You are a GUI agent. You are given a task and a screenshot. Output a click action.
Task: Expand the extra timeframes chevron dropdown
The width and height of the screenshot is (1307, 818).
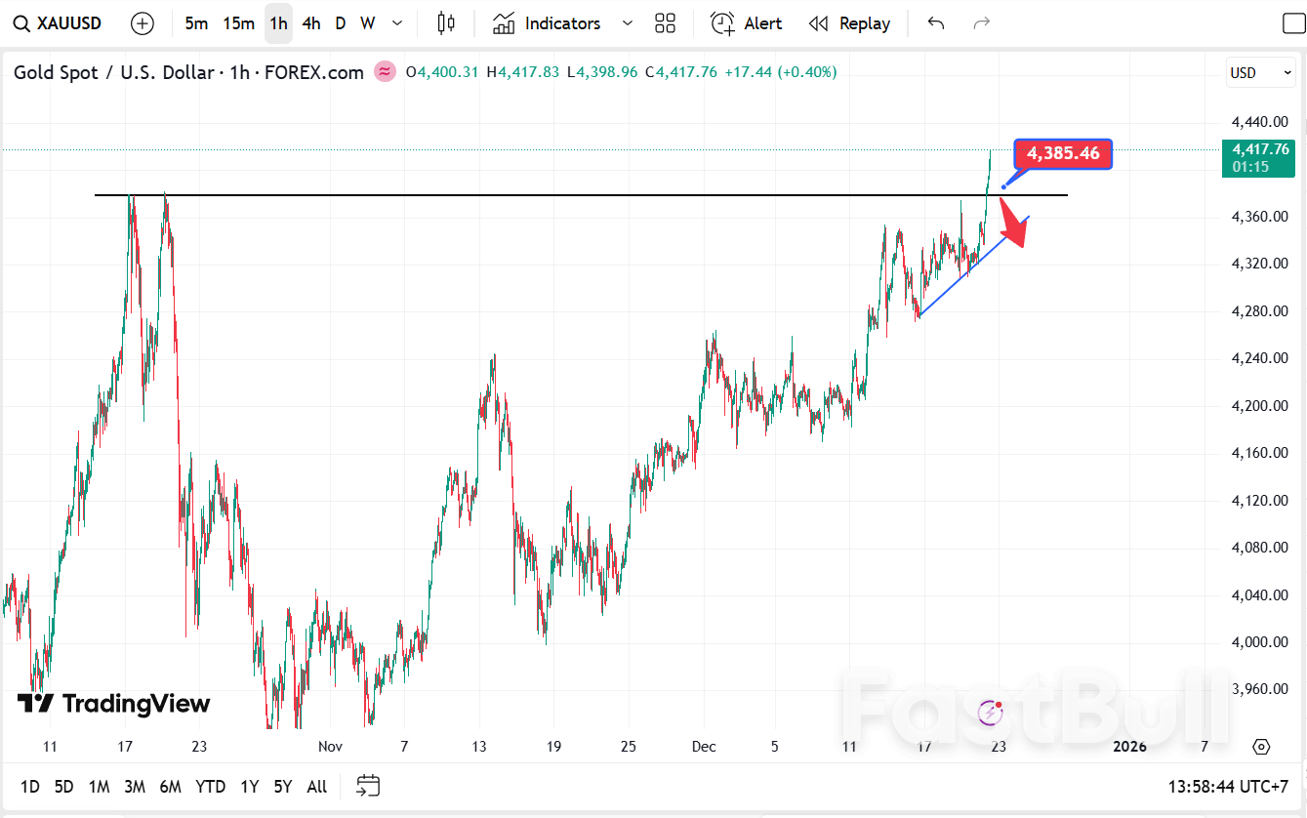click(396, 22)
